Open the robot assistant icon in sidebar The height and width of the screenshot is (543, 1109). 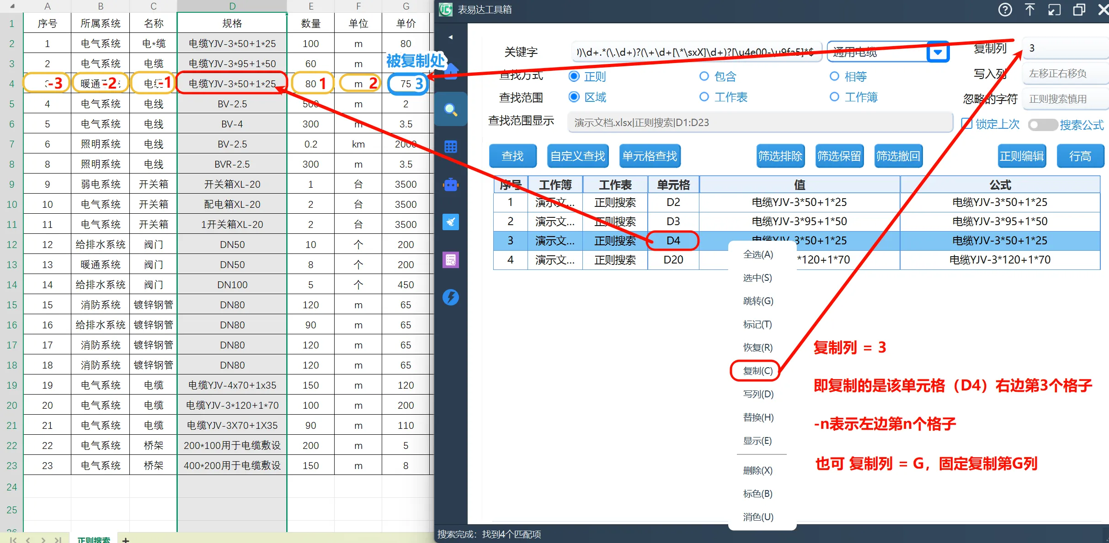[x=451, y=185]
